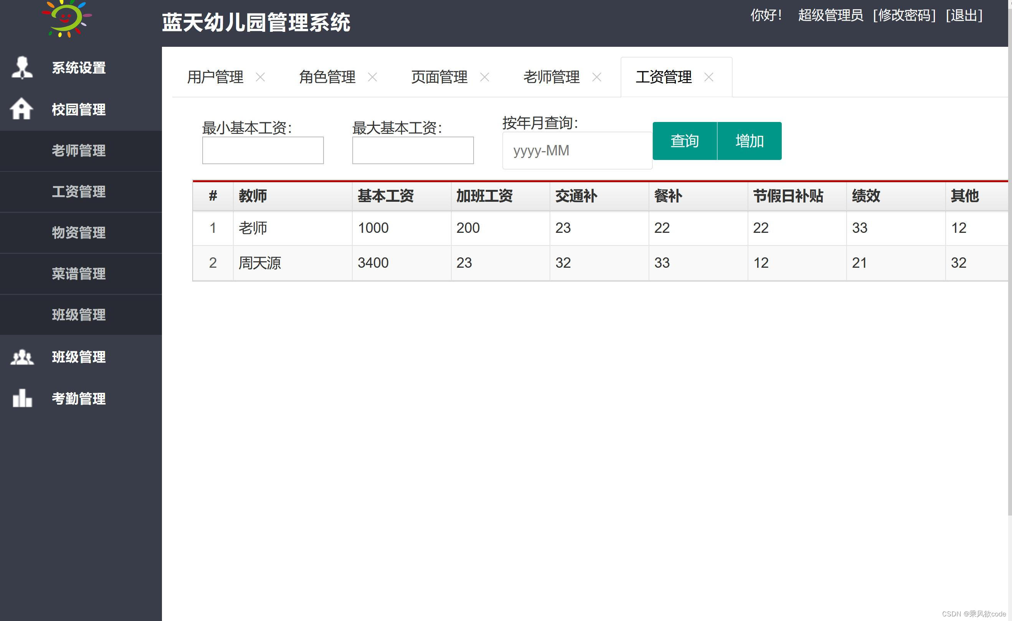Image resolution: width=1012 pixels, height=621 pixels.
Task: Open 物资管理 in the sidebar submenu
Action: [78, 233]
